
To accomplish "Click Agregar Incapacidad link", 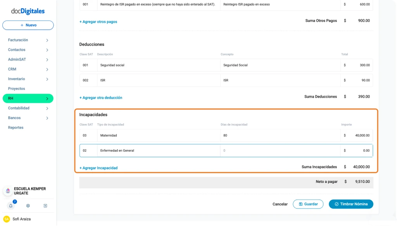I will 98,168.
